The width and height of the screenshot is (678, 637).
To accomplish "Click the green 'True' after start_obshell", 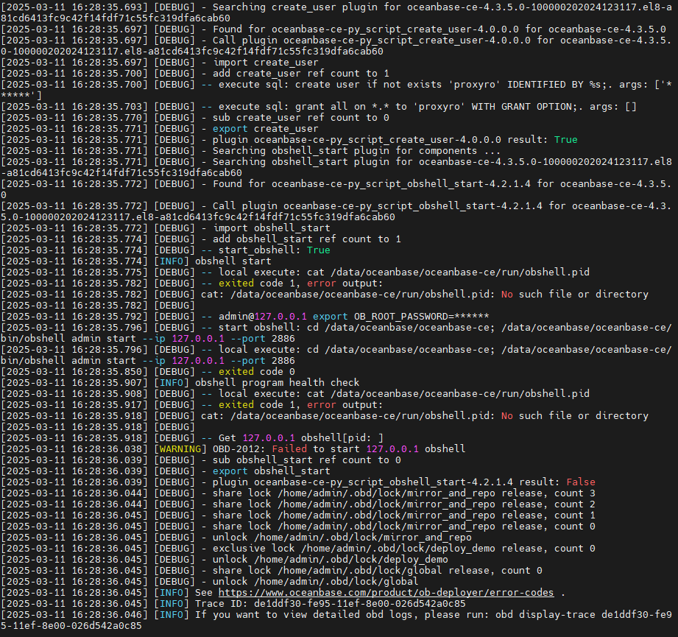I will click(319, 250).
